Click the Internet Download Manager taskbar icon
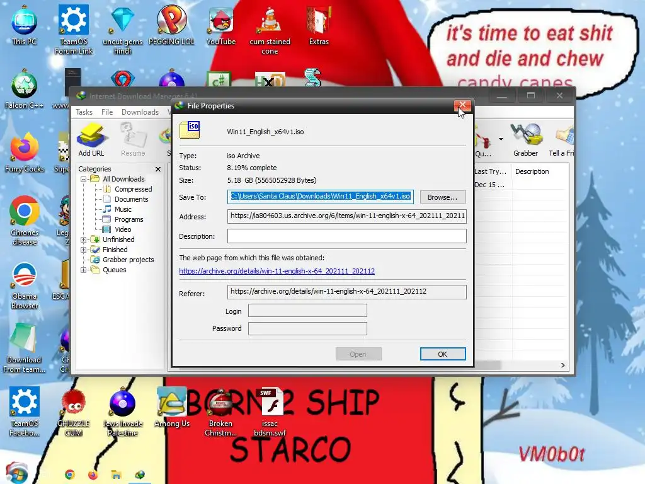Image resolution: width=645 pixels, height=484 pixels. [140, 475]
